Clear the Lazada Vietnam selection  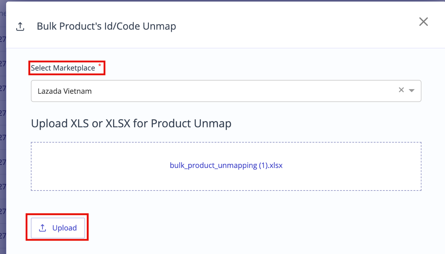(401, 90)
